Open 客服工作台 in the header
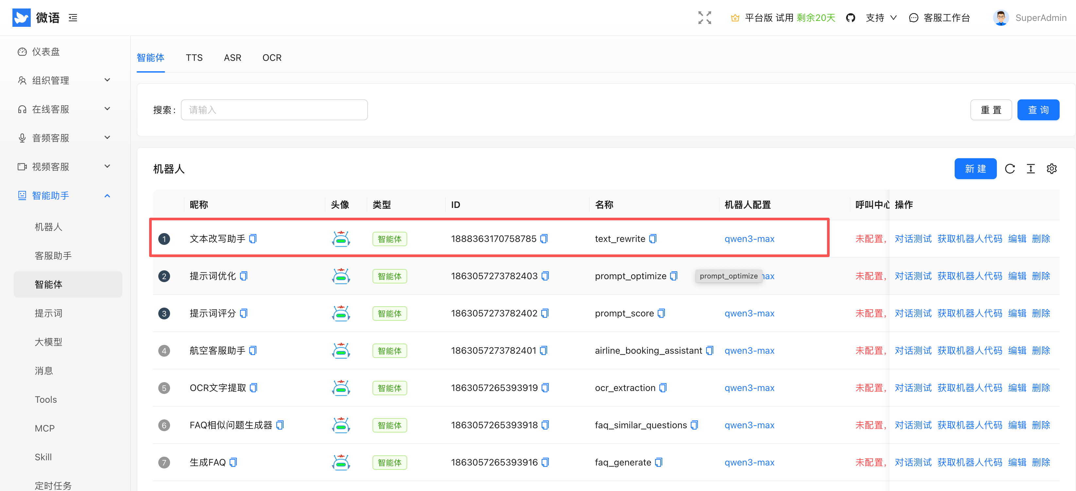 [x=939, y=18]
